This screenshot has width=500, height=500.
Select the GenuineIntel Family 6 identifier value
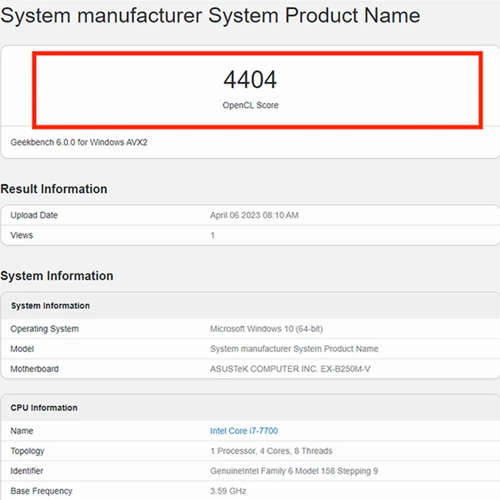(294, 471)
